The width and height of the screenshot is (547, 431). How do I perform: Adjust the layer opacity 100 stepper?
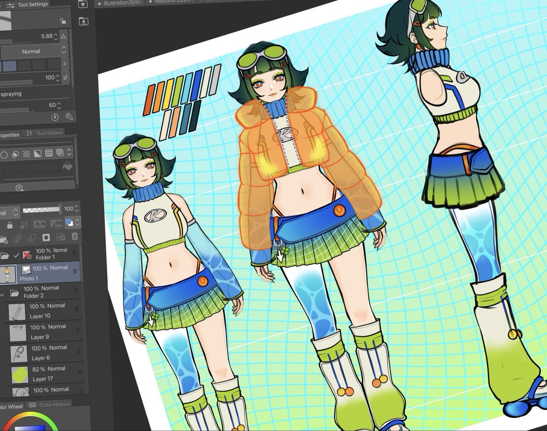point(77,209)
